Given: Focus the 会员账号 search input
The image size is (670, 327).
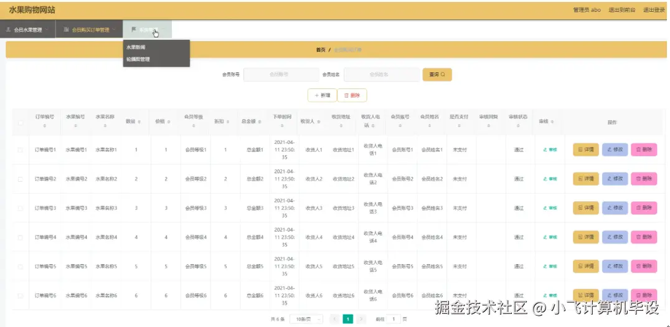Looking at the screenshot, I should click(281, 74).
